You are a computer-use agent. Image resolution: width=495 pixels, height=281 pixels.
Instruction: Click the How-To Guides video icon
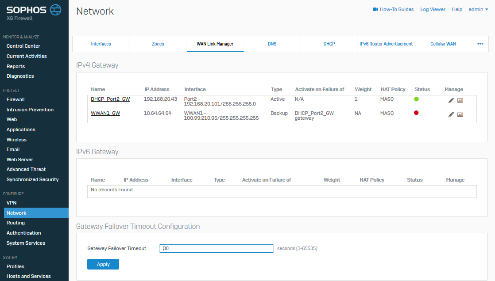(x=375, y=9)
